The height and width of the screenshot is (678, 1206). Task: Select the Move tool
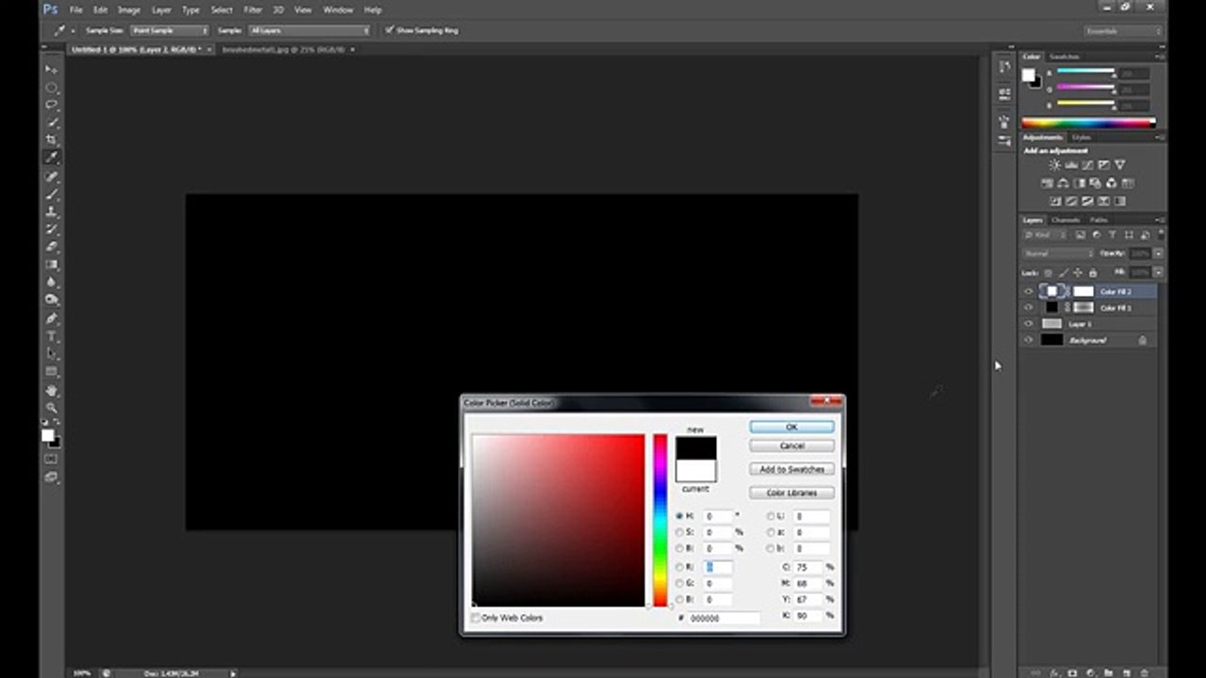52,70
